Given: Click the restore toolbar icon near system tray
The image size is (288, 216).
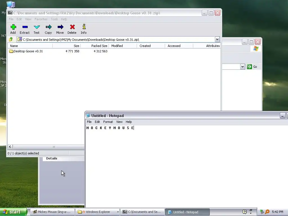Looking at the screenshot, I should pos(251,210).
